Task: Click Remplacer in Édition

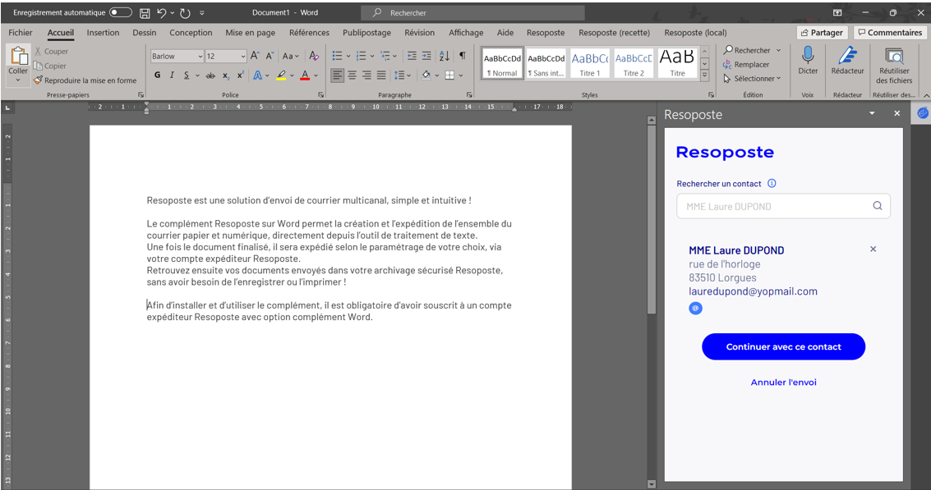Action: click(746, 64)
